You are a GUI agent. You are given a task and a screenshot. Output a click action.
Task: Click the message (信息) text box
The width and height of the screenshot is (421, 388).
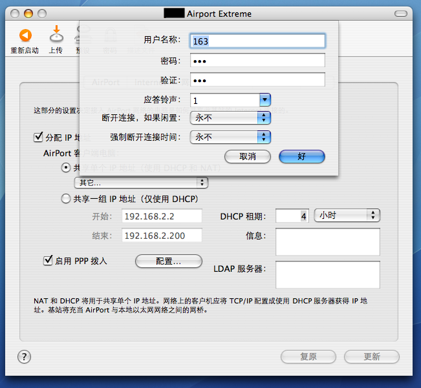click(328, 241)
